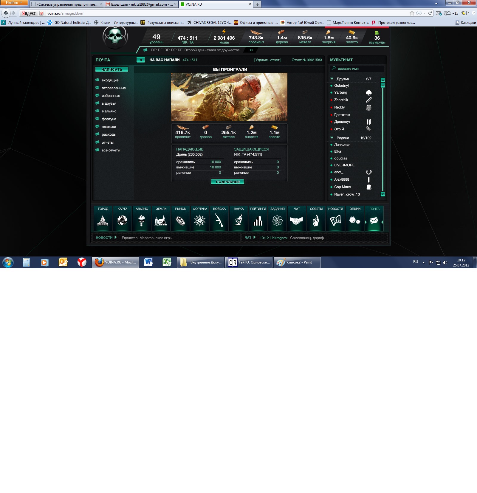Open the Альянс torch icon
Viewport: 477px width, 493px height.
pyautogui.click(x=142, y=221)
